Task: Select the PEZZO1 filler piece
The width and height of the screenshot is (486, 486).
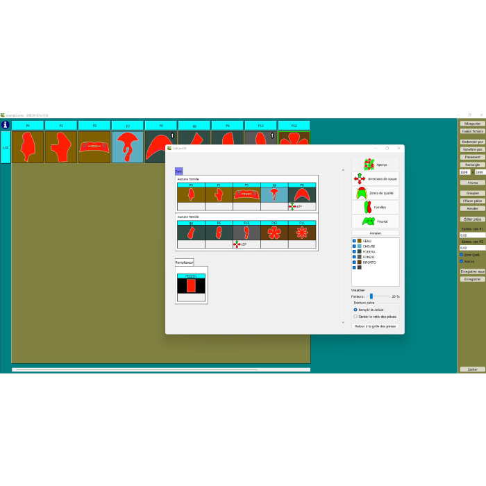Action: click(191, 286)
